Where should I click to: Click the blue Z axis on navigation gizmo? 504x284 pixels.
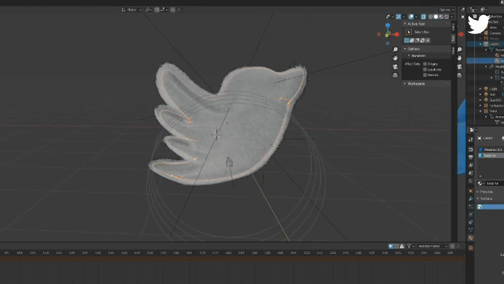point(388,25)
